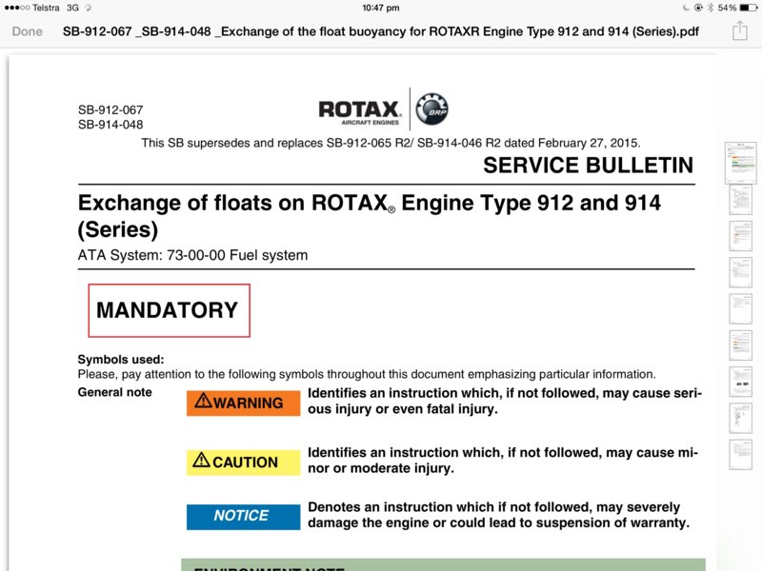The height and width of the screenshot is (571, 762).
Task: Select the SB-914-048 bulletin number
Action: [x=110, y=125]
